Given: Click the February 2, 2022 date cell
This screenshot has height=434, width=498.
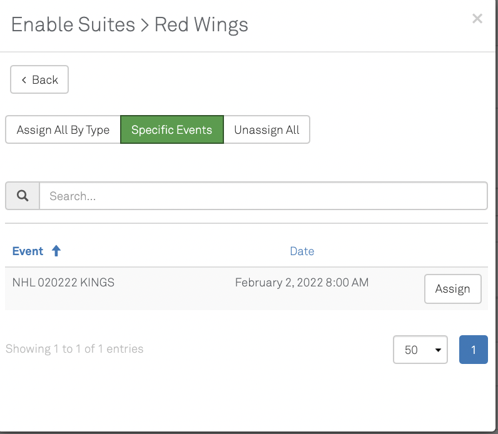Looking at the screenshot, I should (302, 283).
